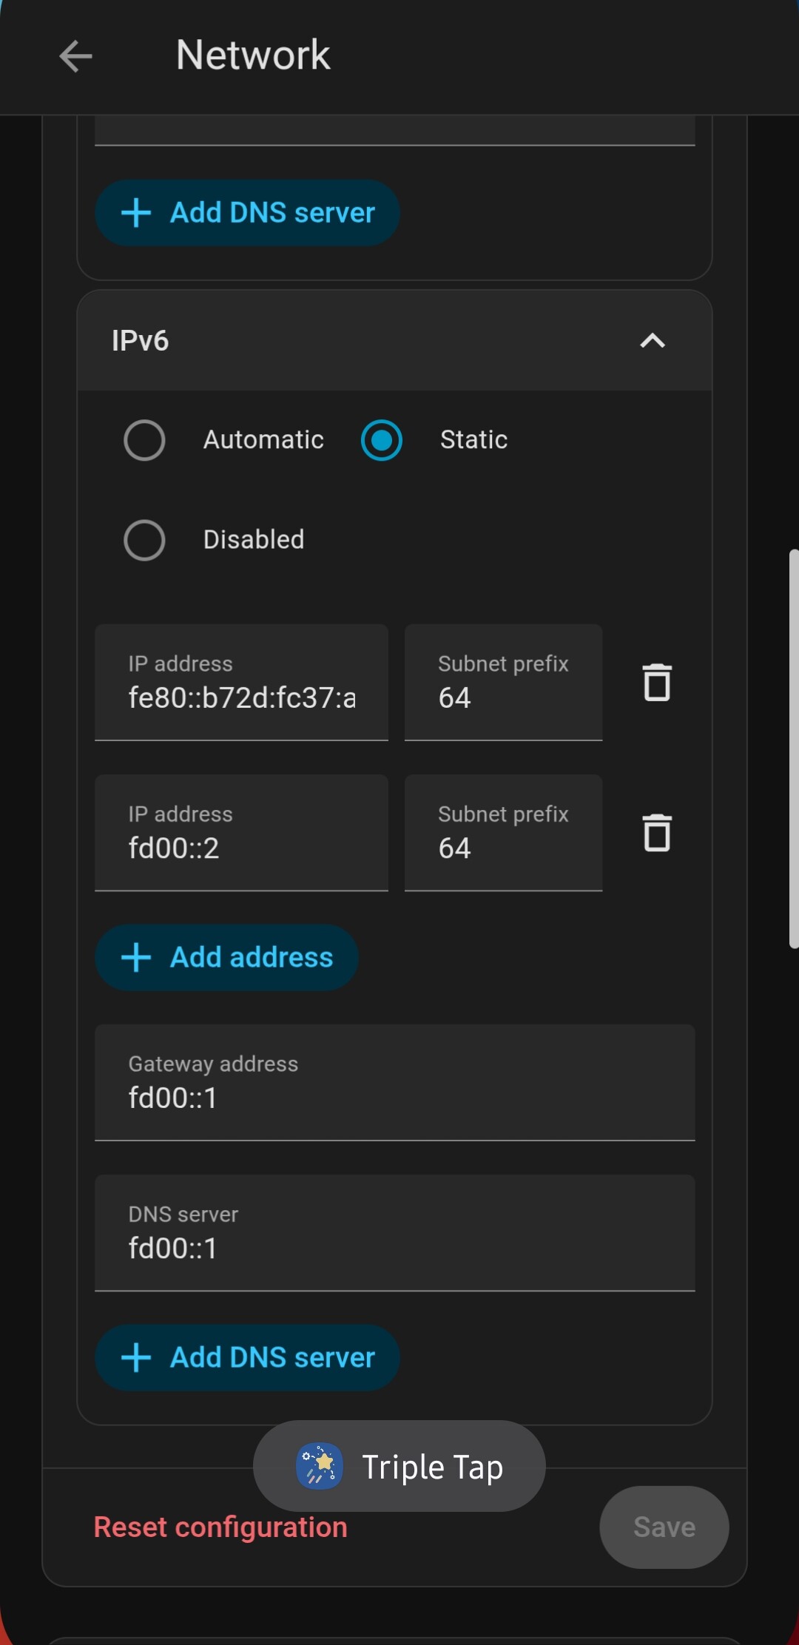This screenshot has height=1645, width=799.
Task: Save the network configuration
Action: [664, 1527]
